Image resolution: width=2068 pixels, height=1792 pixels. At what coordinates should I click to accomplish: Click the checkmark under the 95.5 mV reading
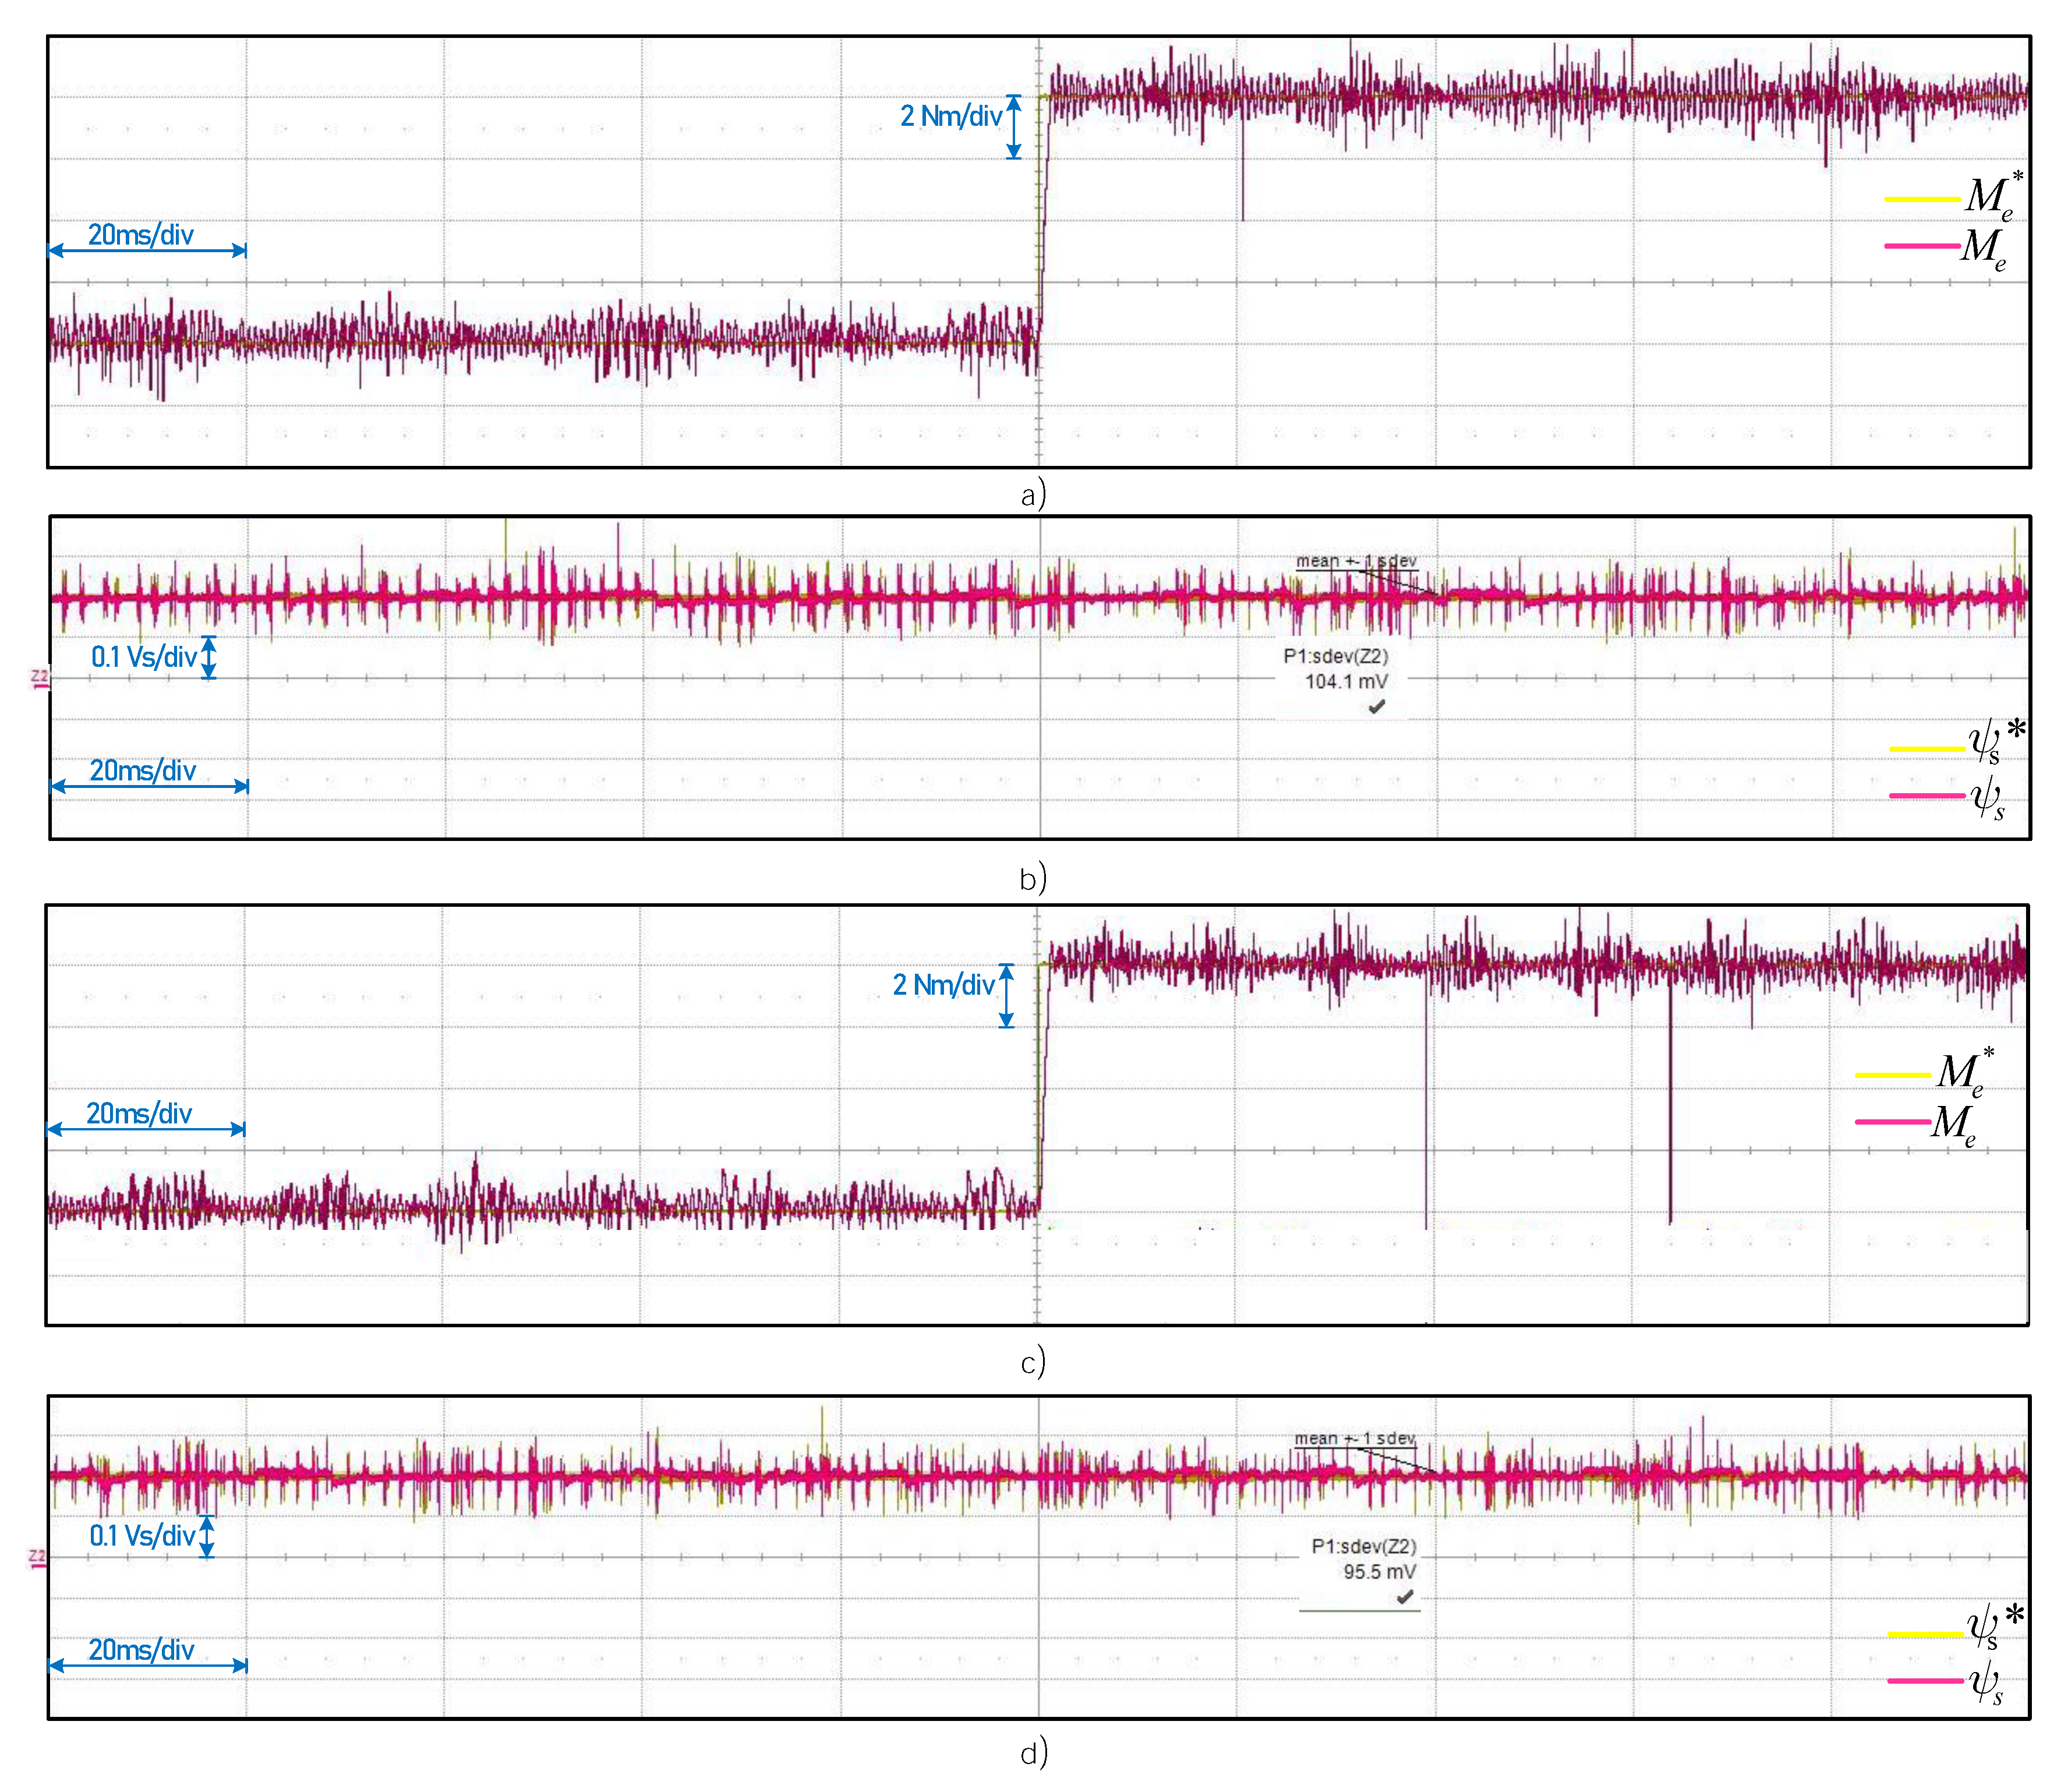(1405, 1597)
